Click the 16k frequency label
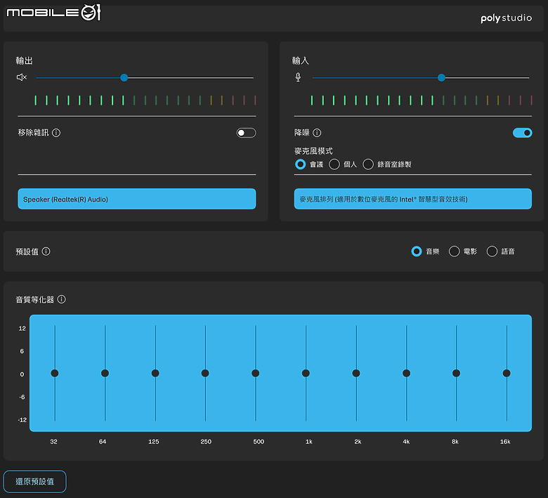This screenshot has height=498, width=548. point(505,442)
